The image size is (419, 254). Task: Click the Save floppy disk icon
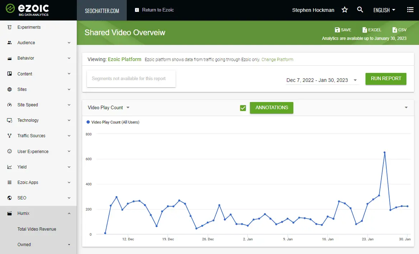(337, 30)
